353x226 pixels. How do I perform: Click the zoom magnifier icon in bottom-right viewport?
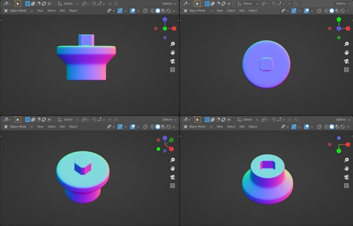(346, 160)
